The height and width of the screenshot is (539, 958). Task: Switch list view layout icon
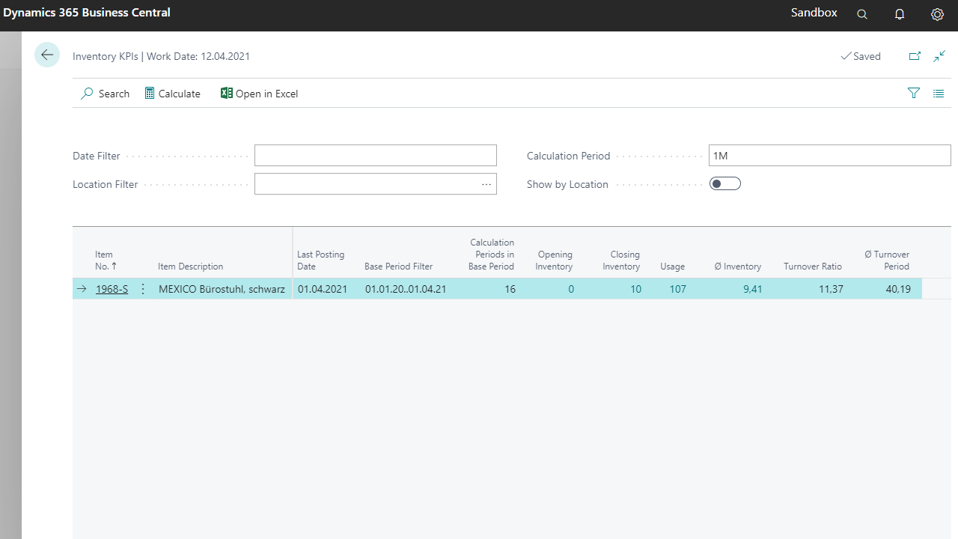point(939,94)
